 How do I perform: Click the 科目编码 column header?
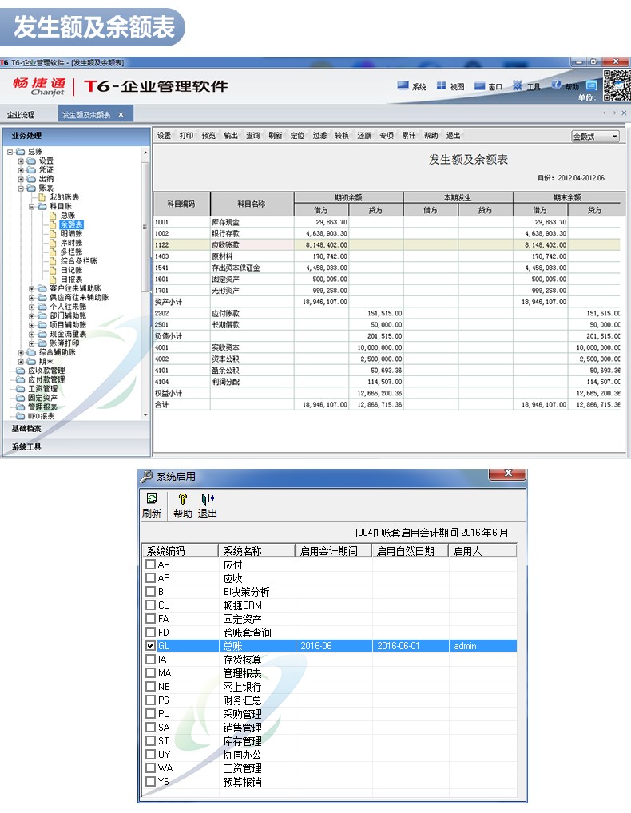tap(181, 204)
